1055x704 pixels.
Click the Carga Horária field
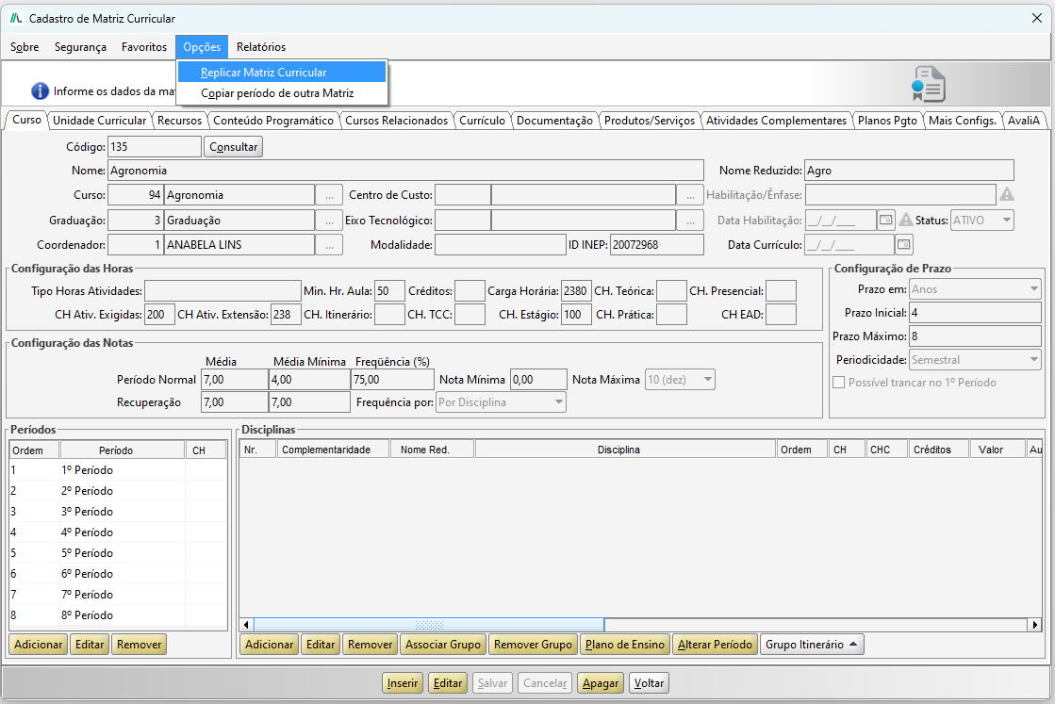576,291
